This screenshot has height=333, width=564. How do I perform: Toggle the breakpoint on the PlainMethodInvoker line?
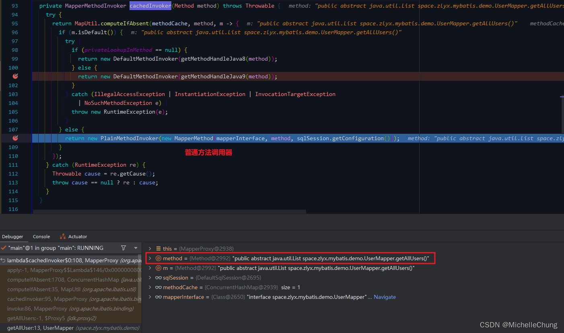coord(15,138)
